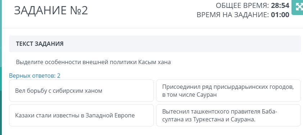Click the words 'Касым хана' in the question
The width and height of the screenshot is (303, 135).
155,62
